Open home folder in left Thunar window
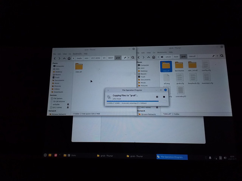The width and height of the screenshot is (242, 181). pos(69,58)
